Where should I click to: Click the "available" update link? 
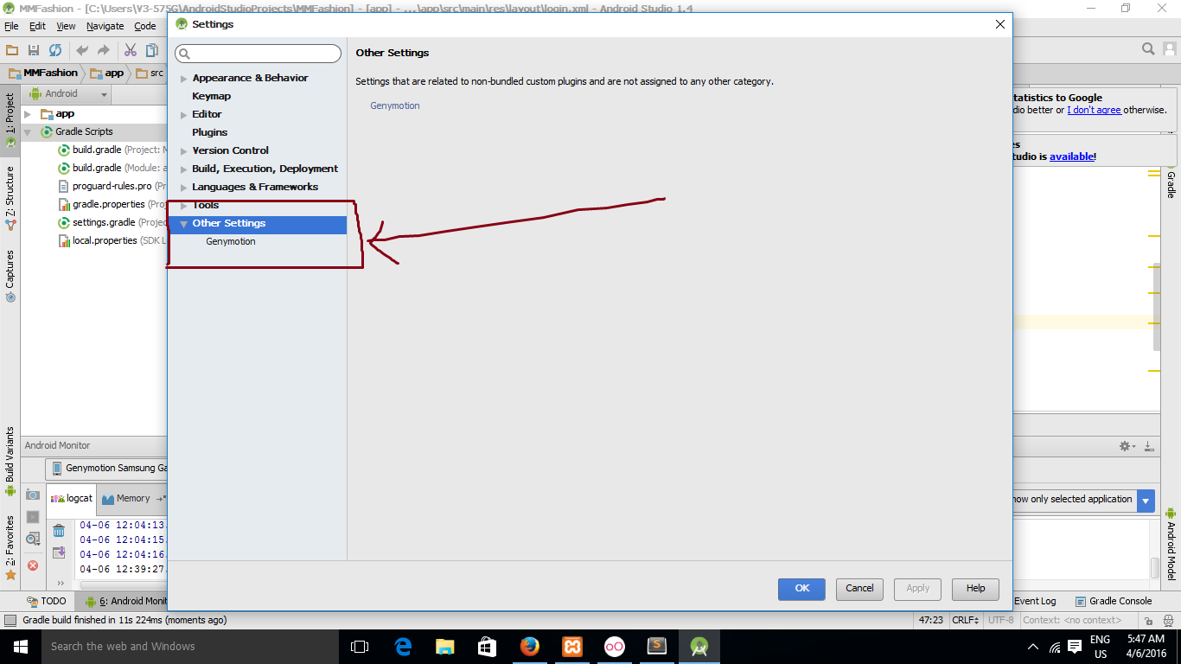1071,157
